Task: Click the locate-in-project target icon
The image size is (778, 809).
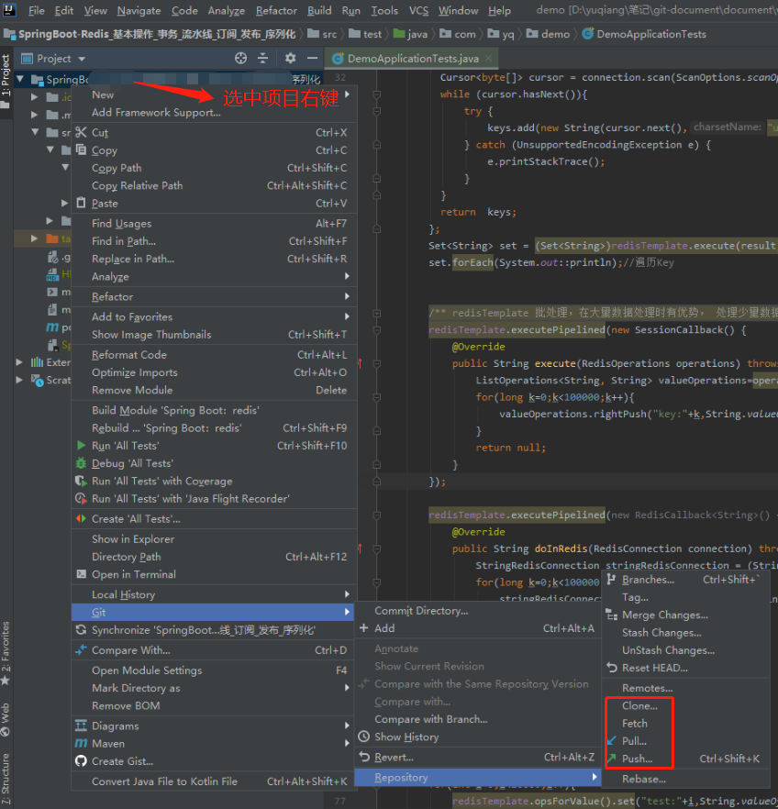Action: [241, 59]
